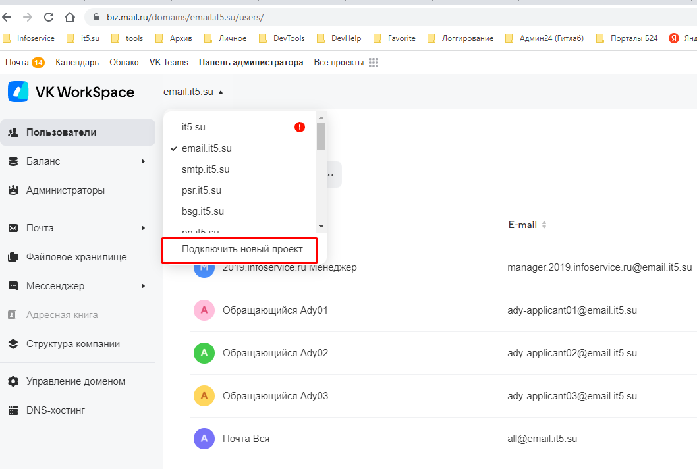Expand the Баланс submenu arrow
The height and width of the screenshot is (469, 697).
click(143, 161)
